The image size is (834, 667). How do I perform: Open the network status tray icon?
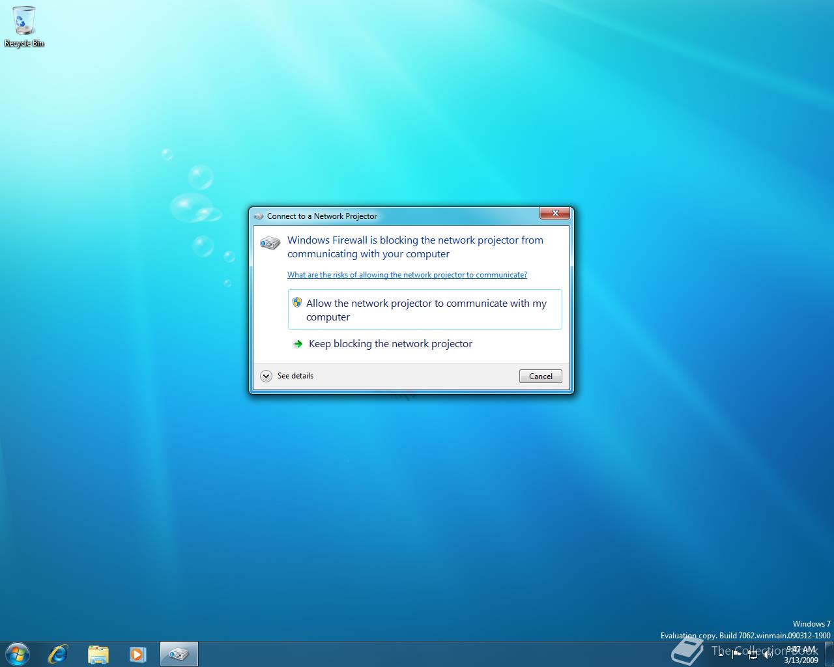click(x=753, y=655)
